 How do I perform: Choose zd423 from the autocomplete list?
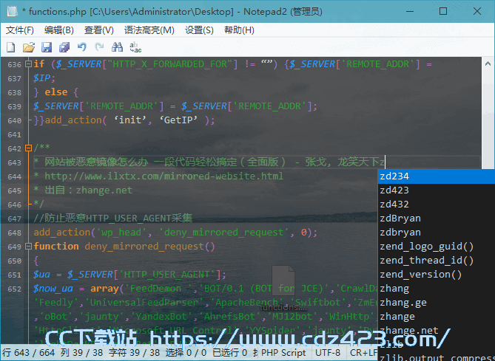[x=437, y=190]
